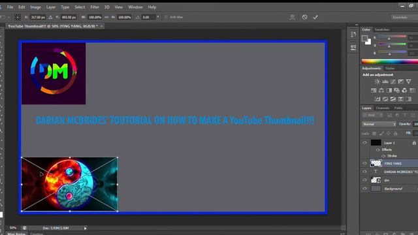The image size is (418, 235).
Task: Toggle relative positioning triangle icon
Action: tap(50, 18)
